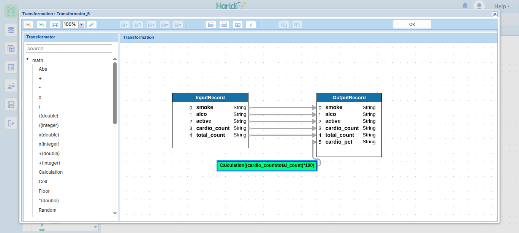Viewport: 519px width, 233px height.
Task: Select the Ceil function
Action: (43, 182)
